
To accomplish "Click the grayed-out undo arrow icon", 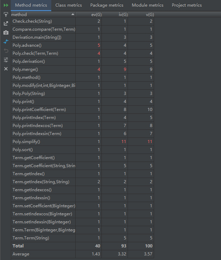I will coord(6,51).
